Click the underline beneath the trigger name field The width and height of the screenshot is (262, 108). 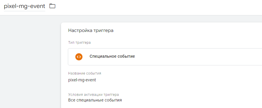(24, 11)
